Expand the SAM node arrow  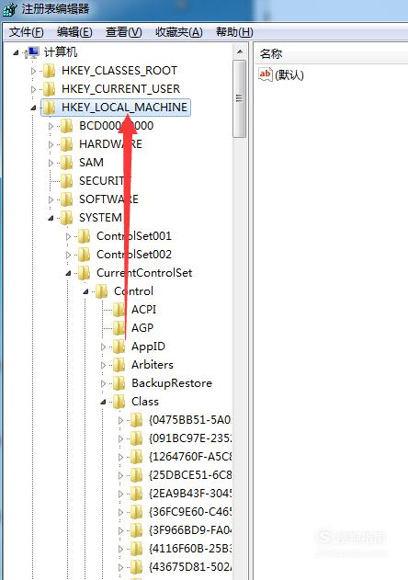click(x=51, y=163)
